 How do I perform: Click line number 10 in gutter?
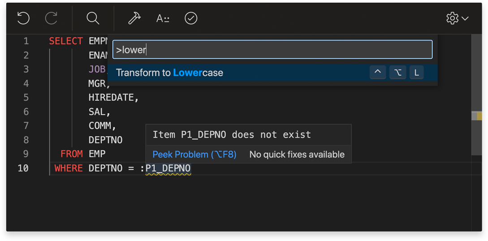(x=23, y=168)
